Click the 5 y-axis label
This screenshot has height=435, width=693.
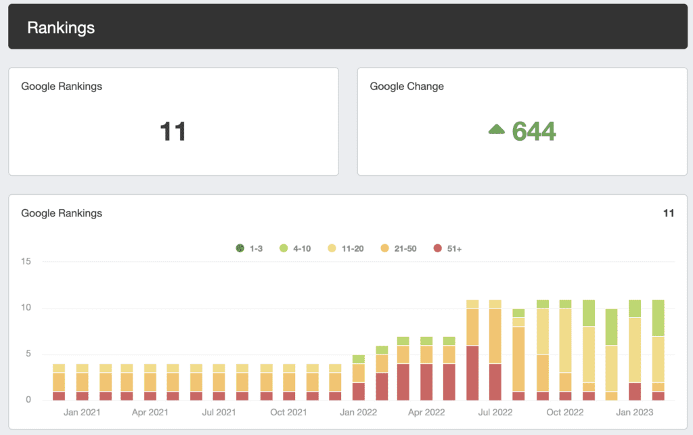click(x=28, y=353)
